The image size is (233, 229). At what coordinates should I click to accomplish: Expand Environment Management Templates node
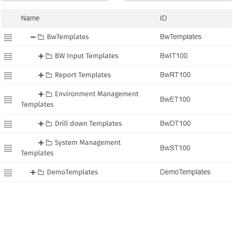click(41, 94)
